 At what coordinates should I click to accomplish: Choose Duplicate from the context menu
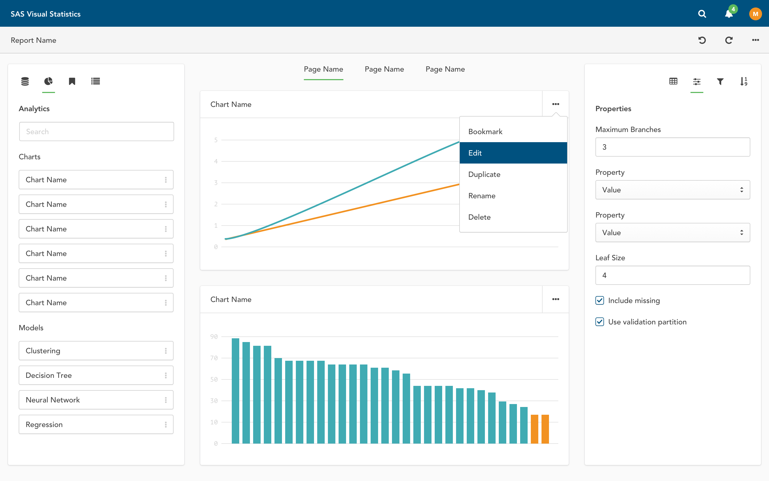484,174
